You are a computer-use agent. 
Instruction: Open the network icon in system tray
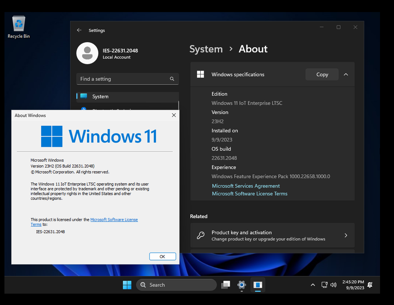coord(325,285)
